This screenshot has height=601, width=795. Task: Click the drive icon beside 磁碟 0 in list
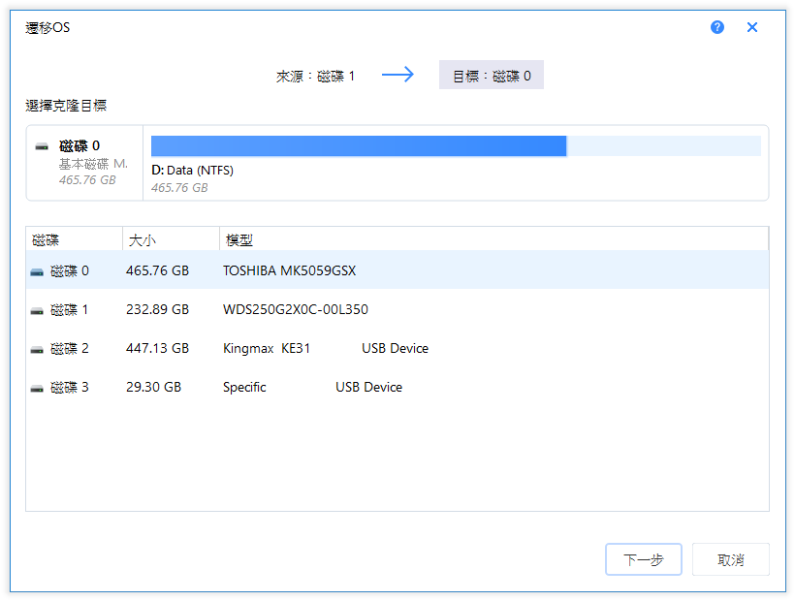37,272
